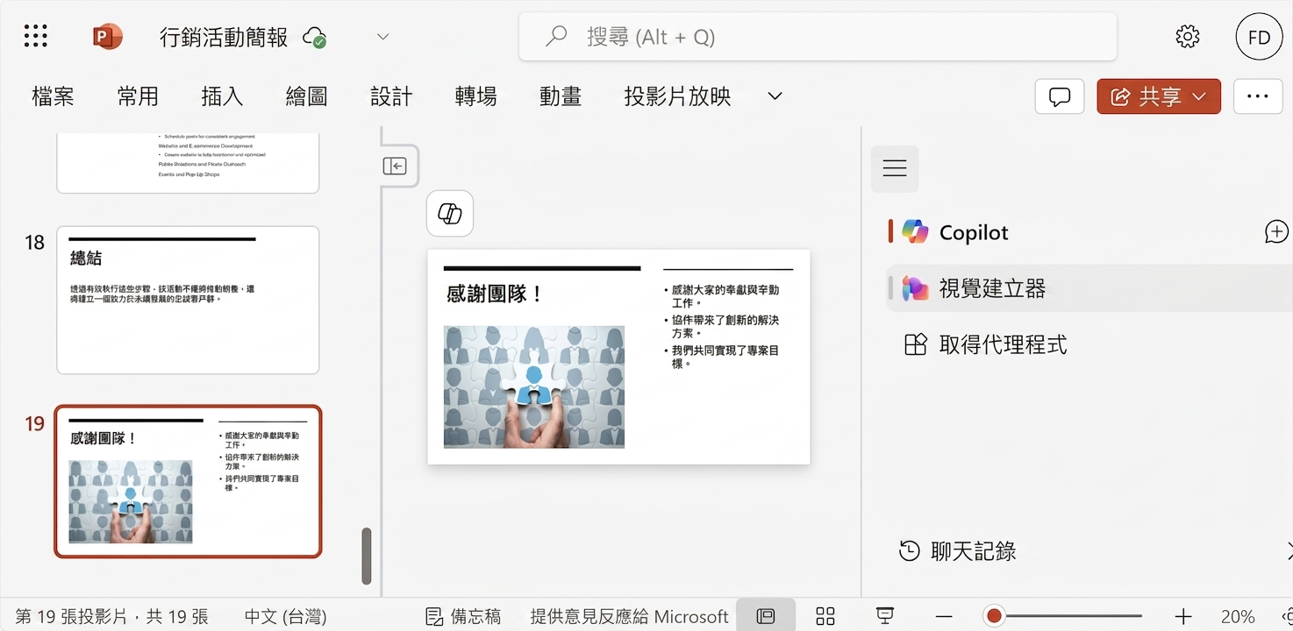Click the slide count status text
Image resolution: width=1293 pixels, height=631 pixels.
pyautogui.click(x=112, y=616)
